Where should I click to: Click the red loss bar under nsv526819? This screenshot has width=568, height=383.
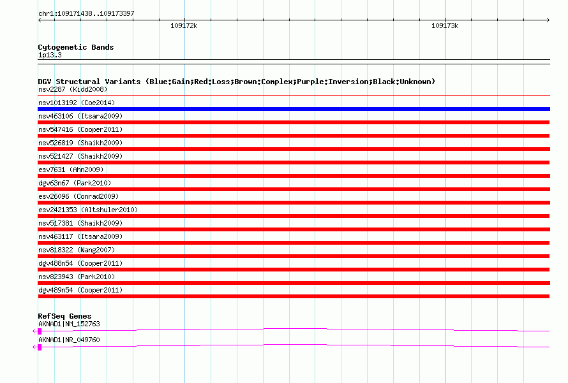pyautogui.click(x=294, y=149)
